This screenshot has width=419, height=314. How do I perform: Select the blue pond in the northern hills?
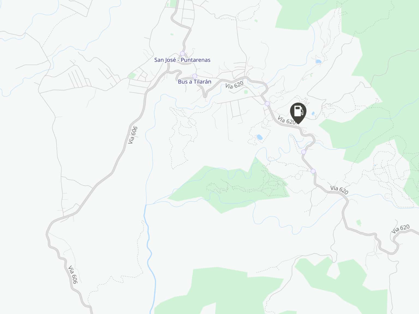(x=318, y=62)
